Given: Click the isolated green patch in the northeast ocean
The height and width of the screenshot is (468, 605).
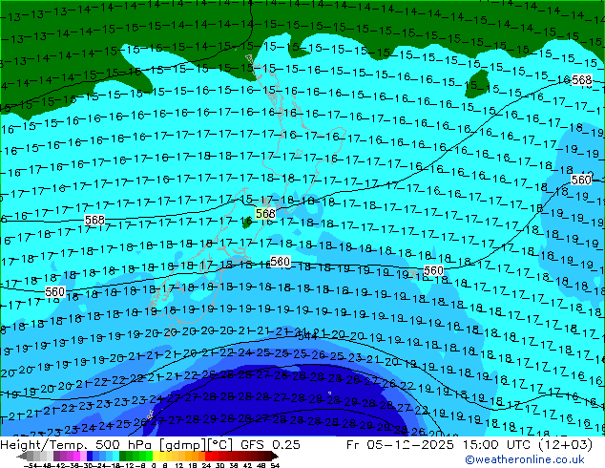Looking at the screenshot, I should pyautogui.click(x=477, y=83).
